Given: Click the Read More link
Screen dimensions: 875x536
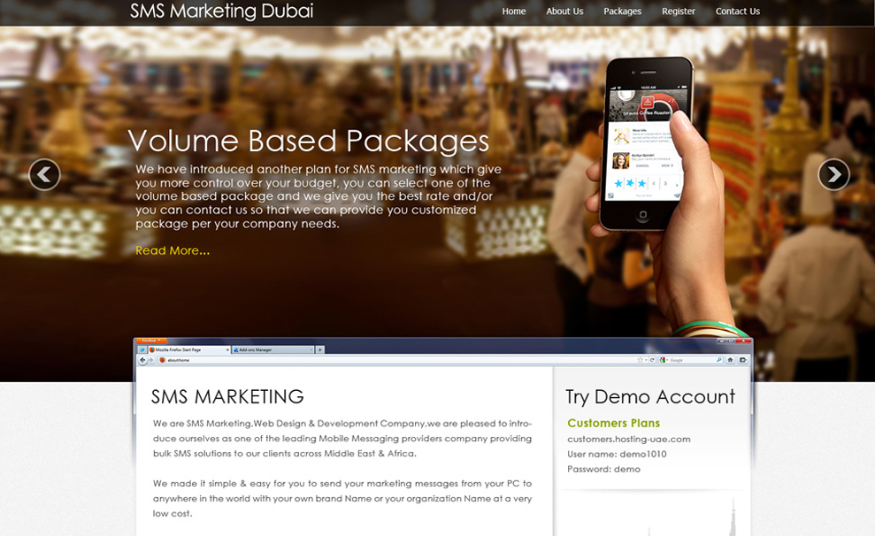Looking at the screenshot, I should pyautogui.click(x=173, y=250).
